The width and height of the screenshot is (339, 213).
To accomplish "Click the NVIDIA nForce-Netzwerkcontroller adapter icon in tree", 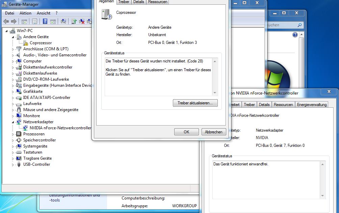I will 26,128.
